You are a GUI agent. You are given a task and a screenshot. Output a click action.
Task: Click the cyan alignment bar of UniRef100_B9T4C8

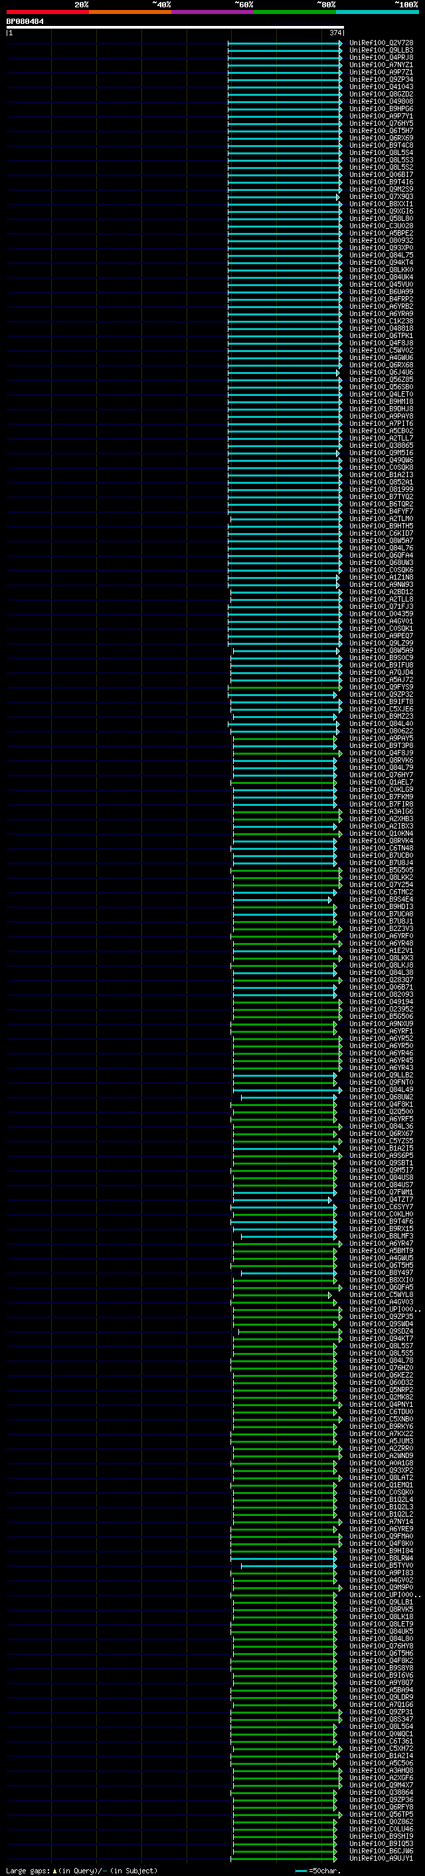tap(285, 146)
